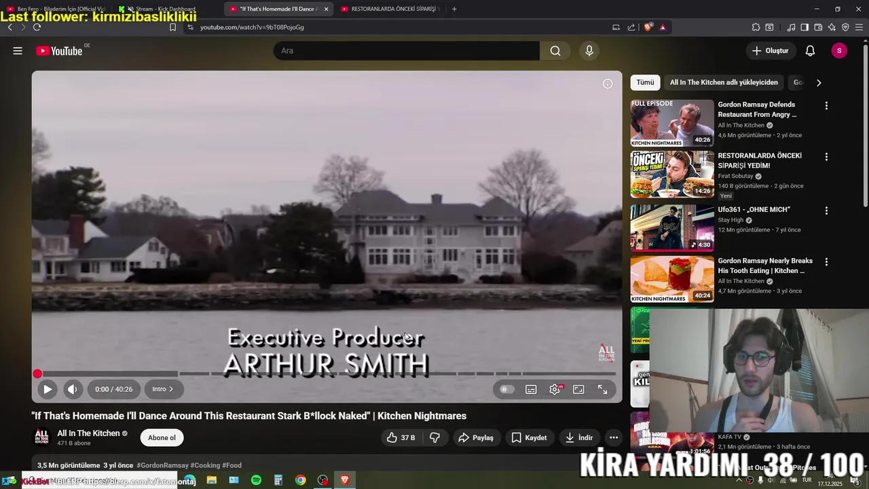The height and width of the screenshot is (489, 869).
Task: Open the Leo AI sparkle icon
Action: [832, 27]
